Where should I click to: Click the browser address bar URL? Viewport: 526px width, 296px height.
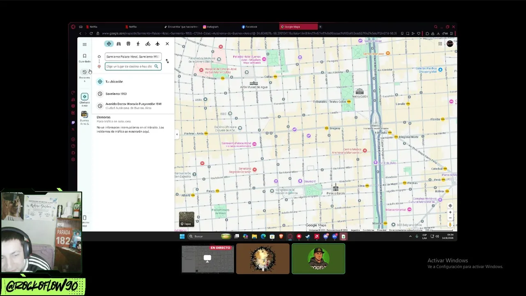[x=249, y=33]
